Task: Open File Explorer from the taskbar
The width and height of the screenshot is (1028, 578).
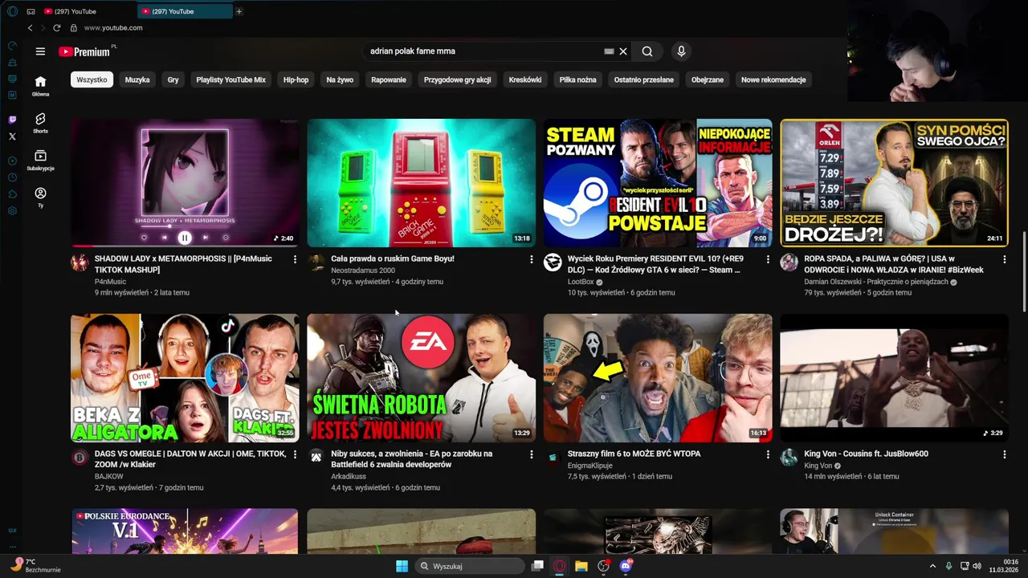Action: (581, 566)
